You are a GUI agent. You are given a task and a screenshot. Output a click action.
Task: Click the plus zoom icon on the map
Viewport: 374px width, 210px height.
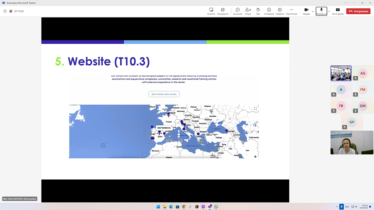pyautogui.click(x=255, y=156)
